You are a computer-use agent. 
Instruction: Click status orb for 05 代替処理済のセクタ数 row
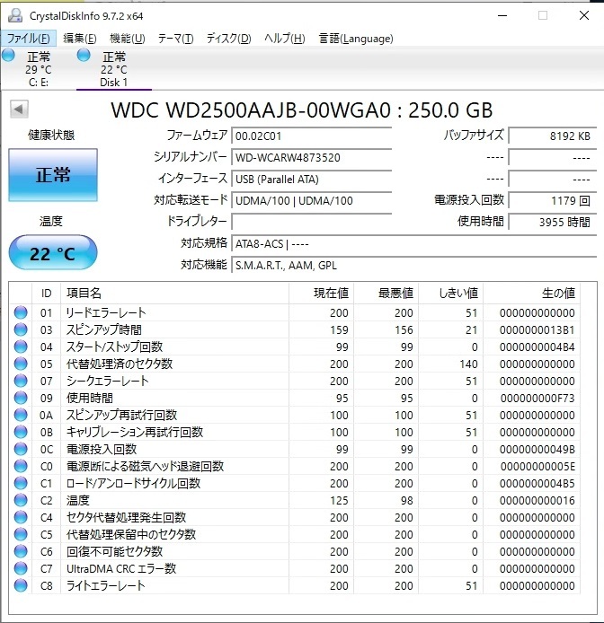pyautogui.click(x=21, y=364)
